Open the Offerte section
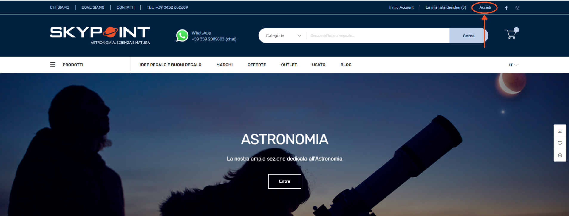Viewport: 569px width, 216px height. point(257,65)
